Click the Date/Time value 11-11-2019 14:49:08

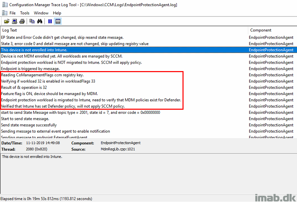coord(43,143)
